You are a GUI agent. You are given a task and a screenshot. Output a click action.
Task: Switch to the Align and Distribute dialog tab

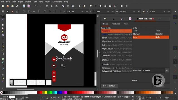tap(122, 19)
